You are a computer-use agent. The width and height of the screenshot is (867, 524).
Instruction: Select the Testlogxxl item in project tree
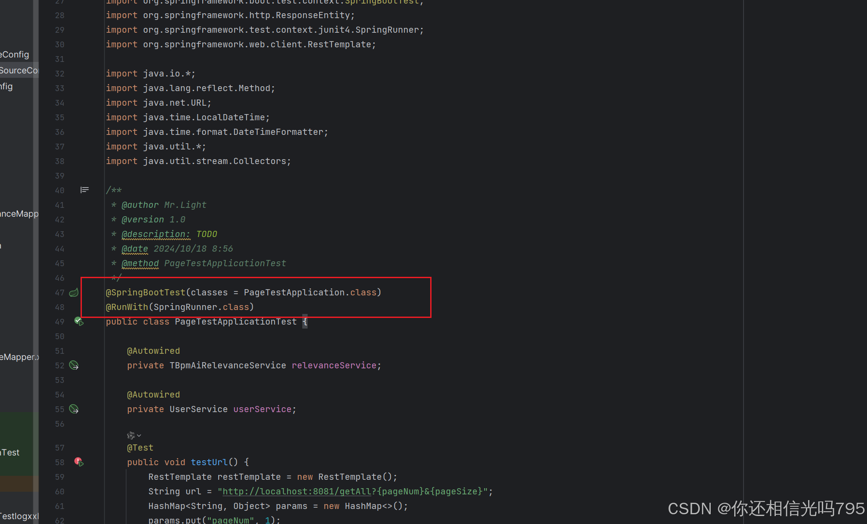coord(19,516)
